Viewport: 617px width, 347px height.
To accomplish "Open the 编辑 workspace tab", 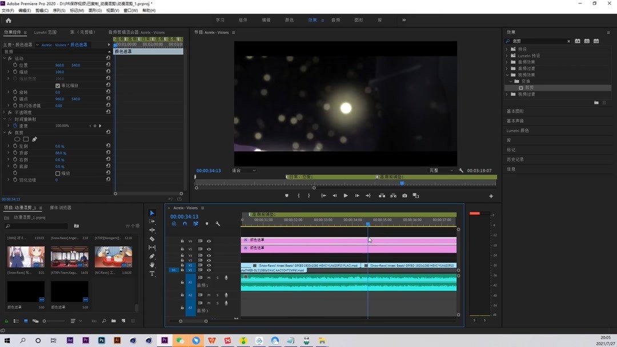I will (x=266, y=20).
